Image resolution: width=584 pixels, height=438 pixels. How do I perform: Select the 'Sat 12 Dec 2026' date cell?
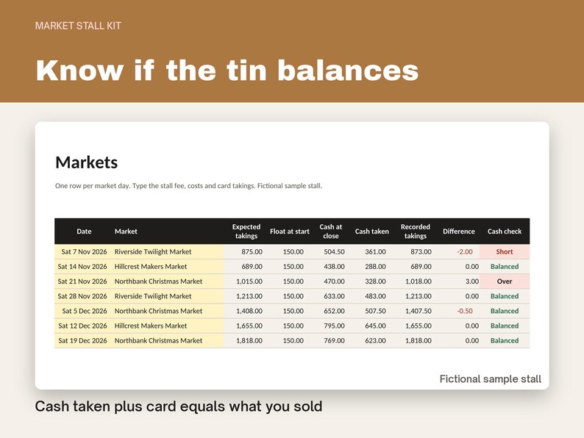coord(82,326)
